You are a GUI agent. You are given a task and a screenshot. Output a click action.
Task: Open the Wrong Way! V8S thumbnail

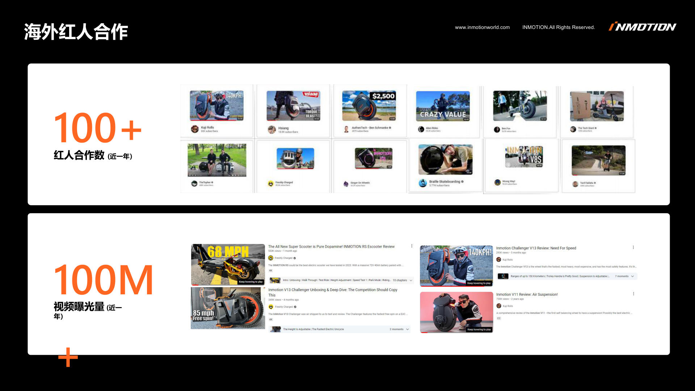pyautogui.click(x=524, y=157)
